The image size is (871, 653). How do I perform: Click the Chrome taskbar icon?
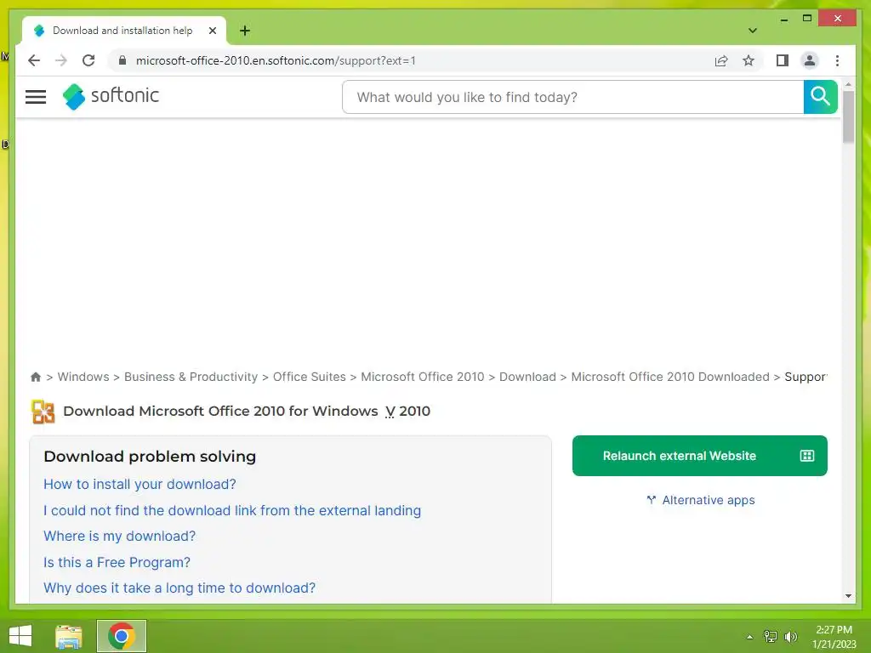(121, 636)
